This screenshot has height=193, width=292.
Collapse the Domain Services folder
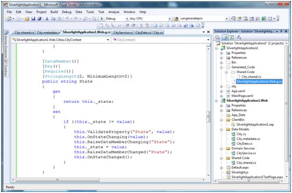(x=221, y=149)
